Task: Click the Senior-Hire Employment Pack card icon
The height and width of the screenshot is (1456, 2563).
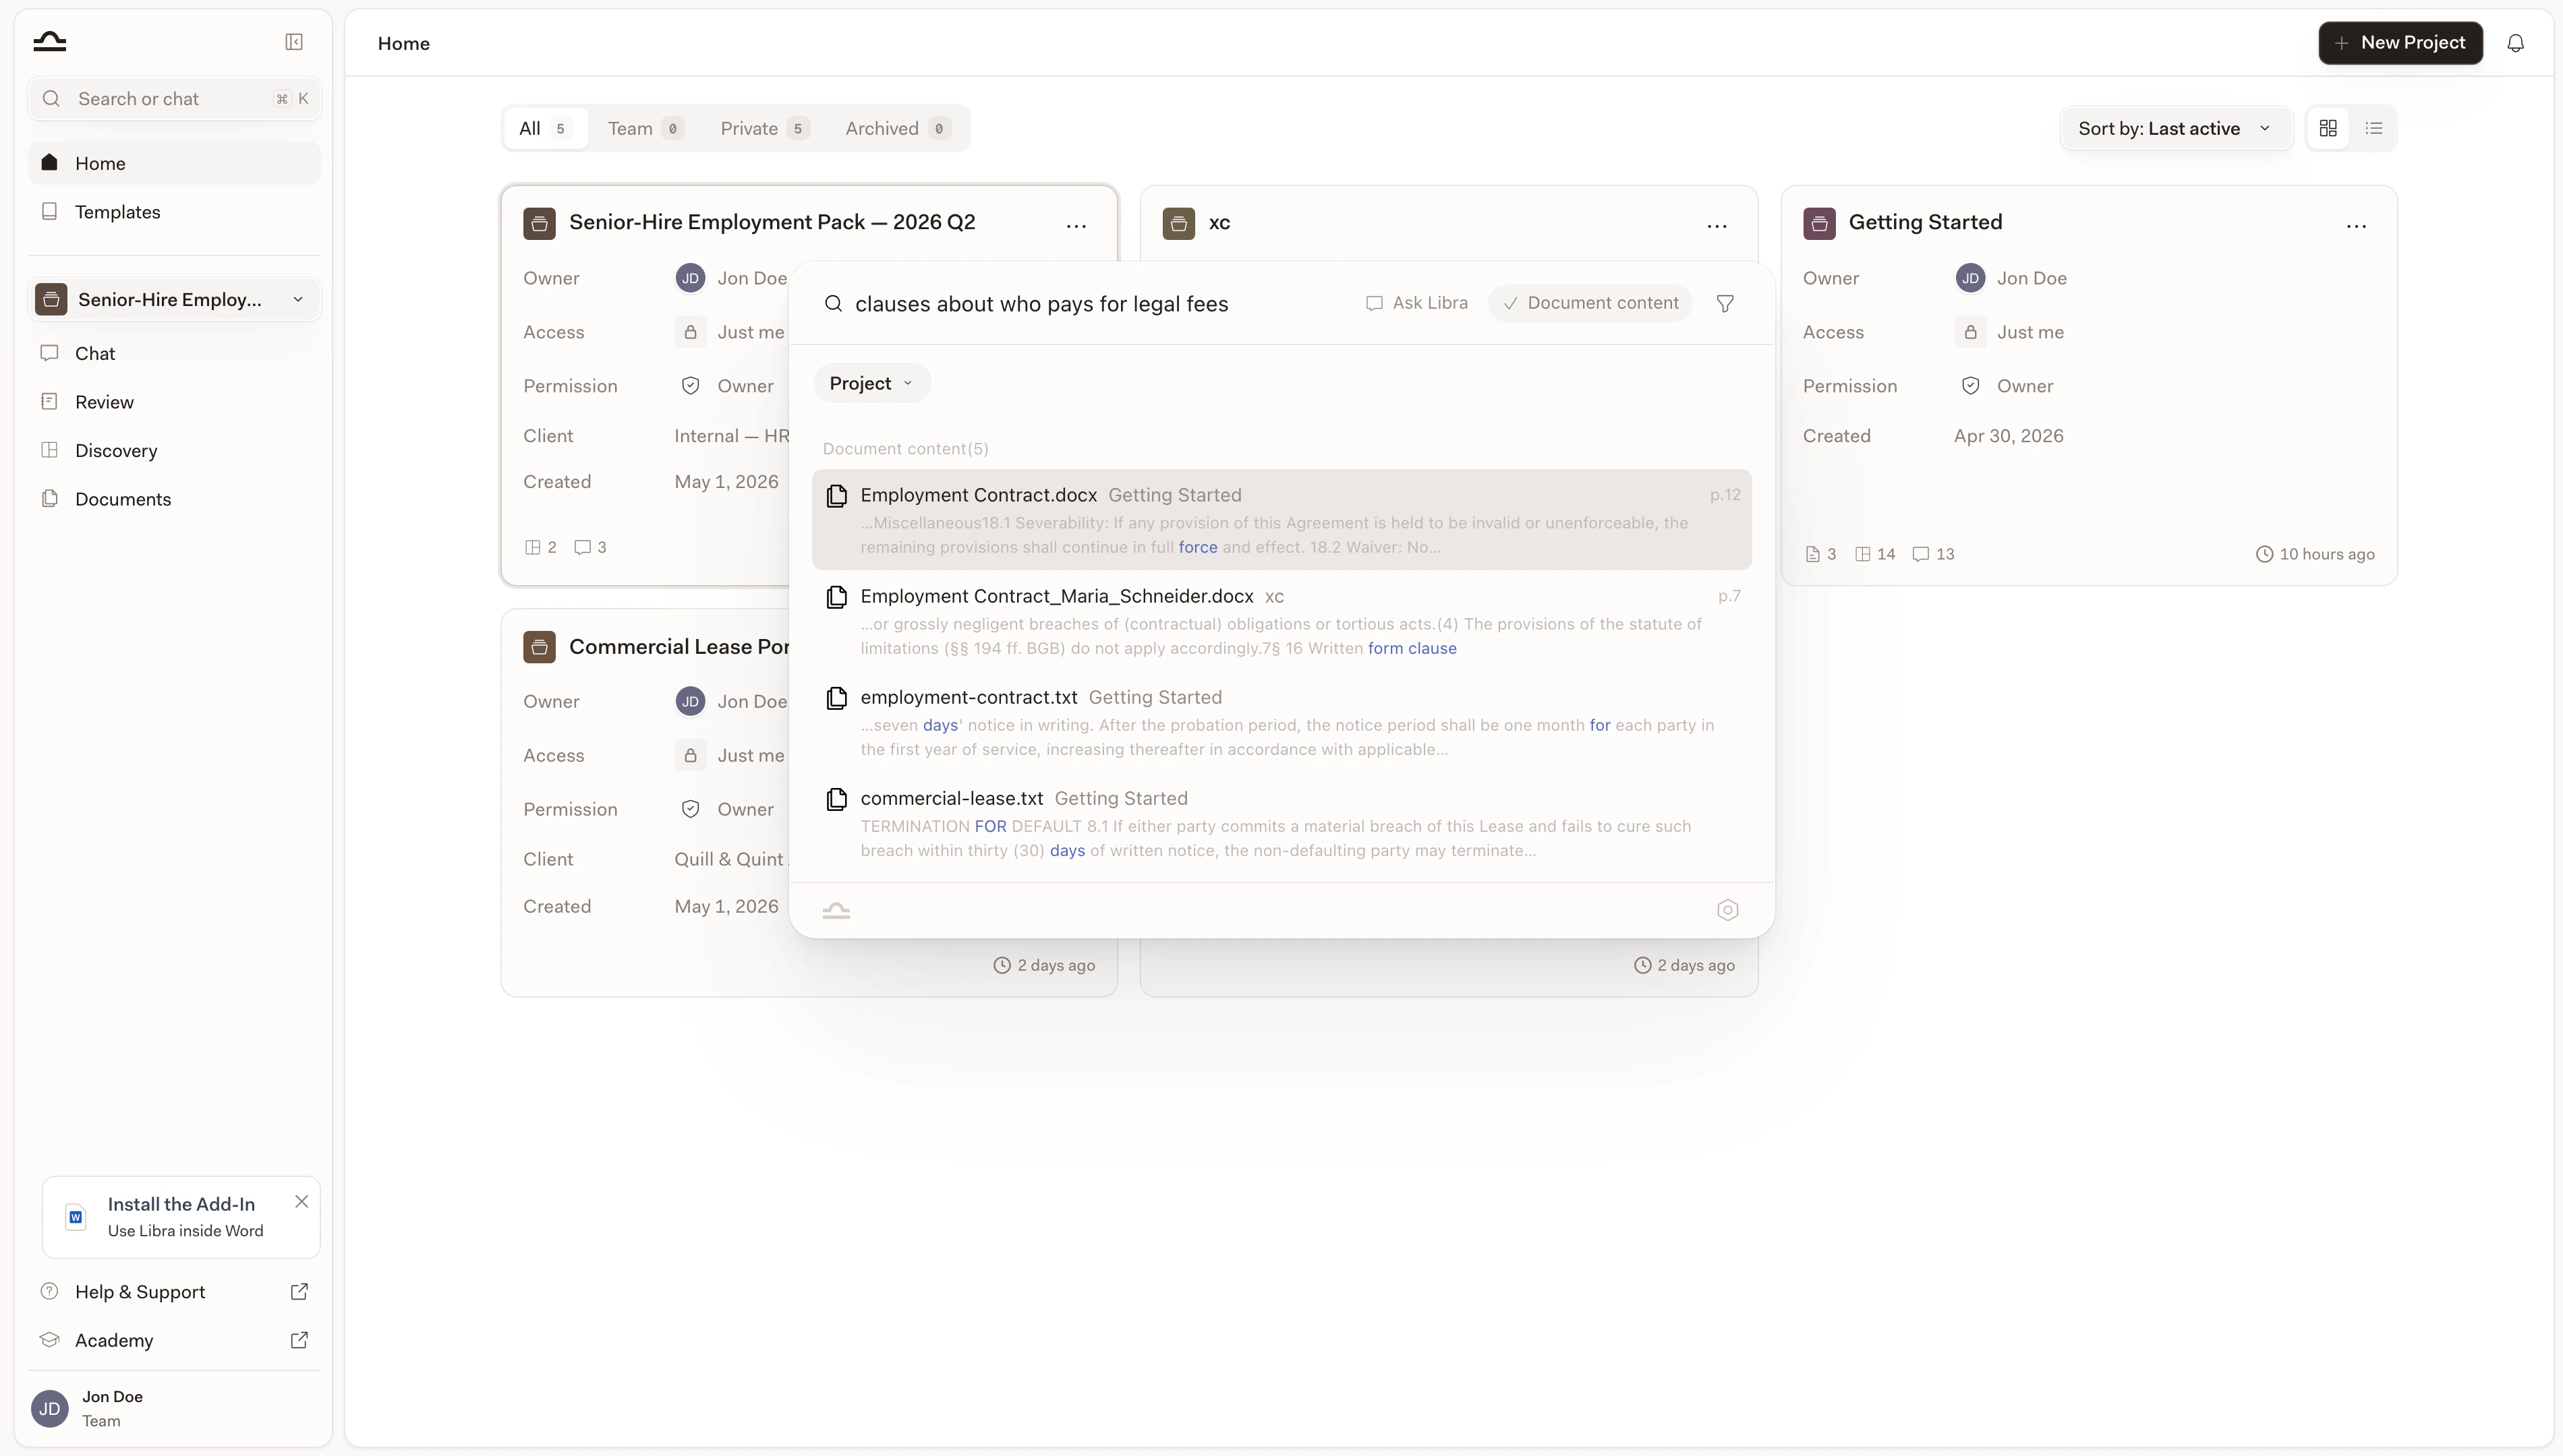Action: [539, 223]
